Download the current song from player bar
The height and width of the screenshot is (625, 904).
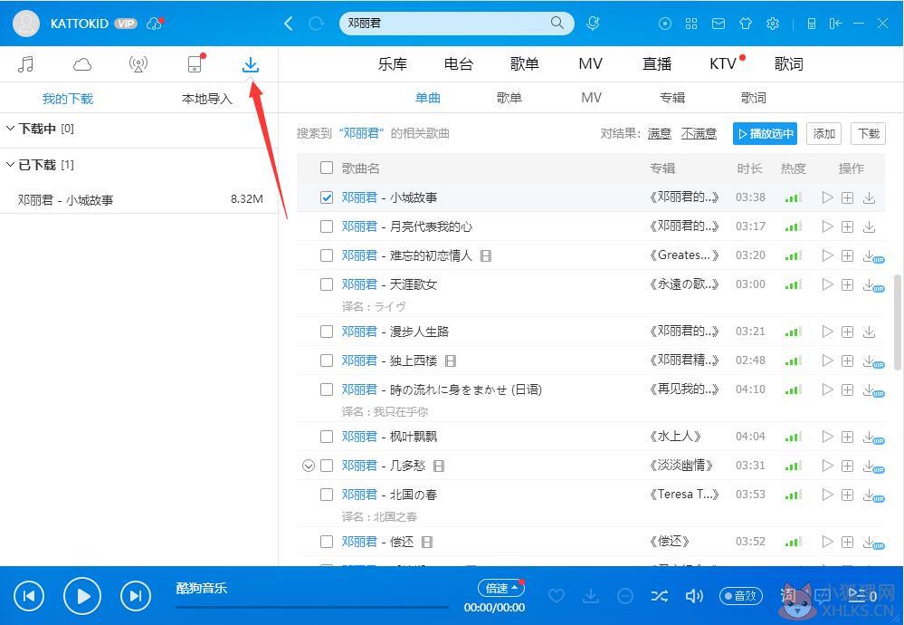tap(591, 596)
